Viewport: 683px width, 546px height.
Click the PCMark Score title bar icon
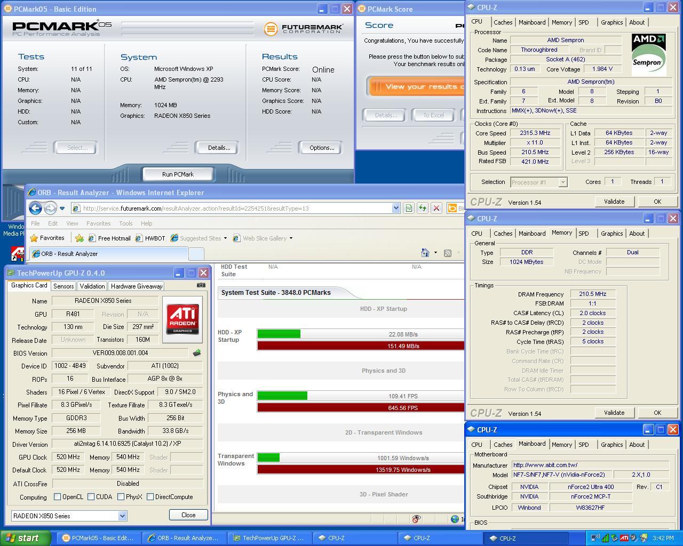point(362,9)
